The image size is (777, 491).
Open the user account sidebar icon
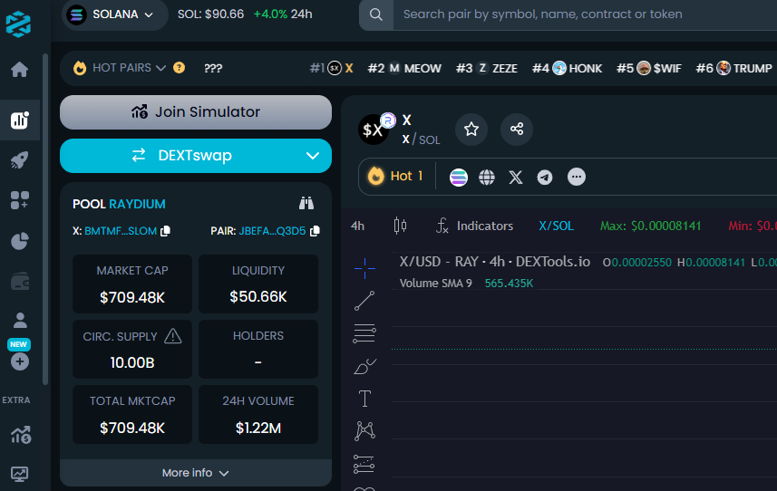(x=20, y=321)
